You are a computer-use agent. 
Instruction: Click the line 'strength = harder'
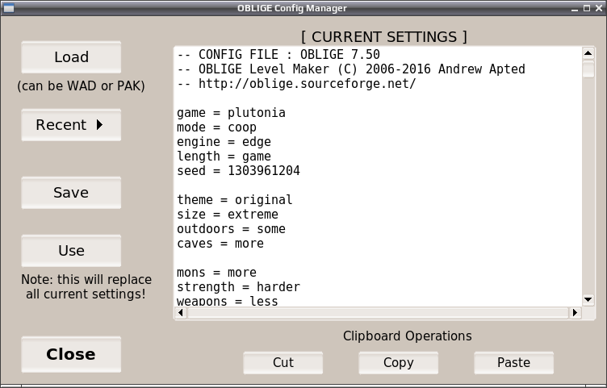click(238, 286)
